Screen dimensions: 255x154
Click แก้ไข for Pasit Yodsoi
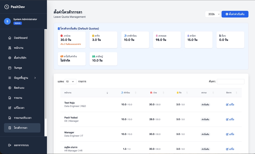230,119
